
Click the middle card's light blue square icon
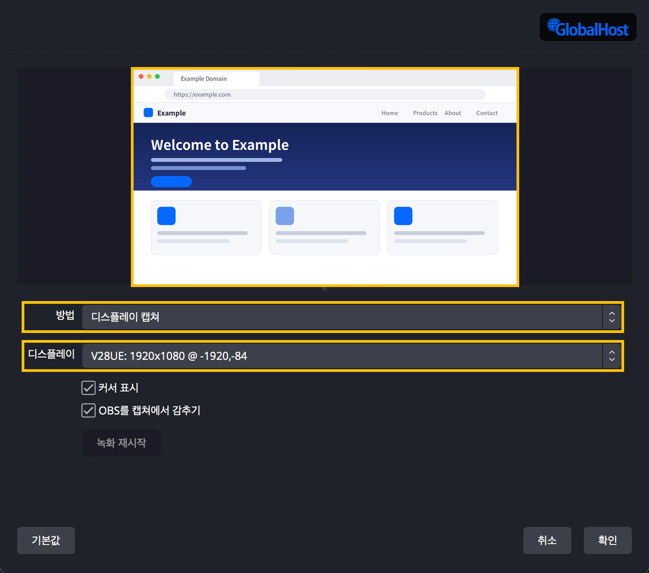(x=285, y=216)
